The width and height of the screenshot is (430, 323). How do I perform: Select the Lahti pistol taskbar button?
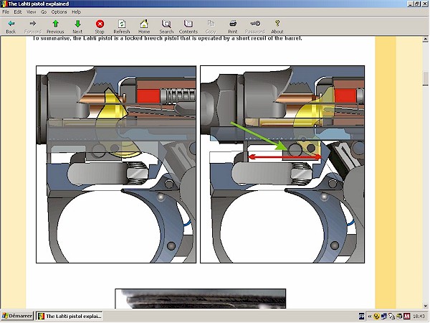(70, 316)
